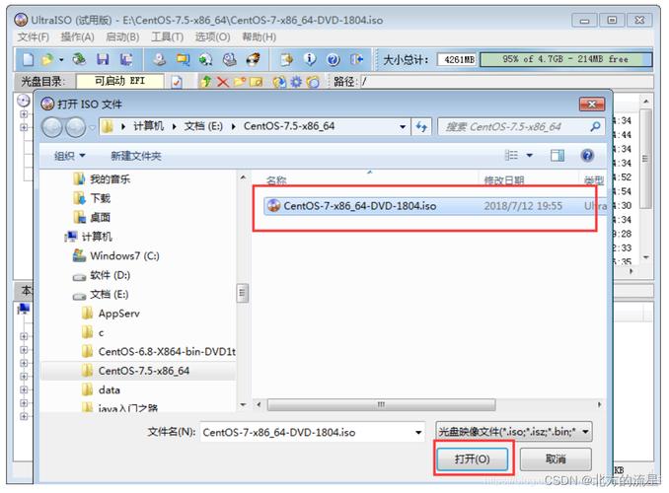Image resolution: width=669 pixels, height=493 pixels.
Task: Open the 工具(T) menu
Action: click(168, 37)
